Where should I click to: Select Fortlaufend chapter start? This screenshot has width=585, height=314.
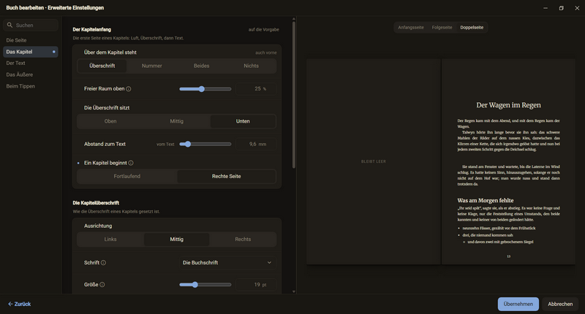[127, 177]
